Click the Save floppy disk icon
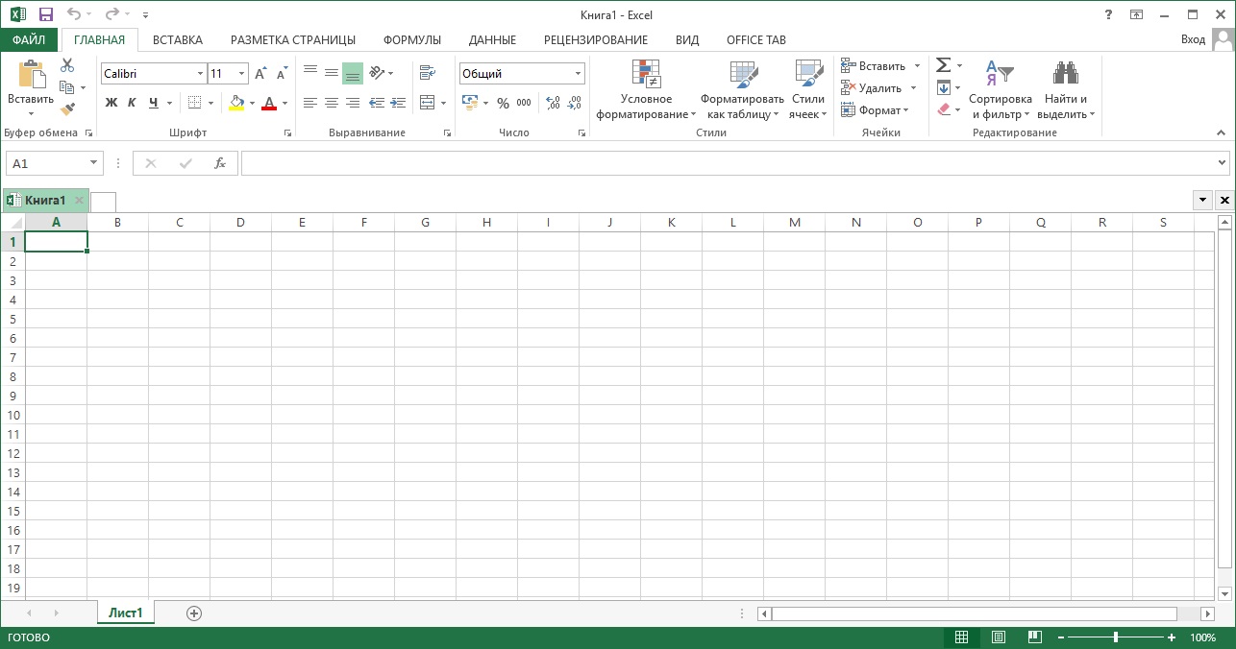The height and width of the screenshot is (649, 1236). tap(45, 14)
